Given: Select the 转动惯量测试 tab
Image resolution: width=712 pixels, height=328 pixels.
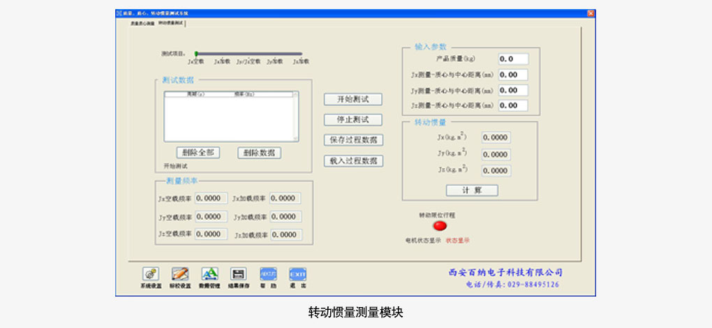Looking at the screenshot, I should [171, 23].
